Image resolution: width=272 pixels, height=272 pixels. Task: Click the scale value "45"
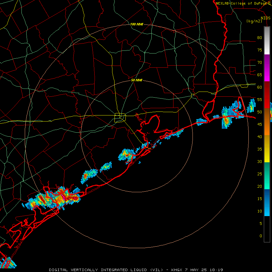pos(260,125)
